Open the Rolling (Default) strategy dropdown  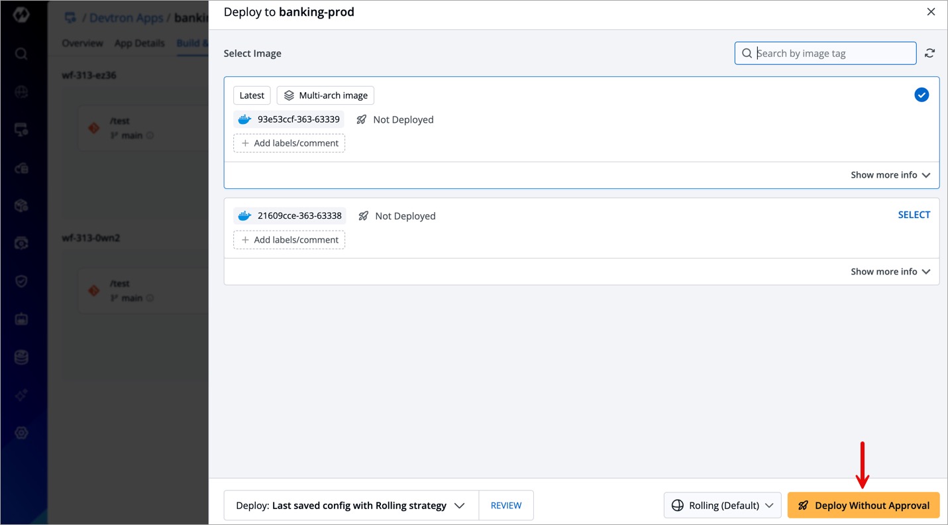tap(722, 505)
